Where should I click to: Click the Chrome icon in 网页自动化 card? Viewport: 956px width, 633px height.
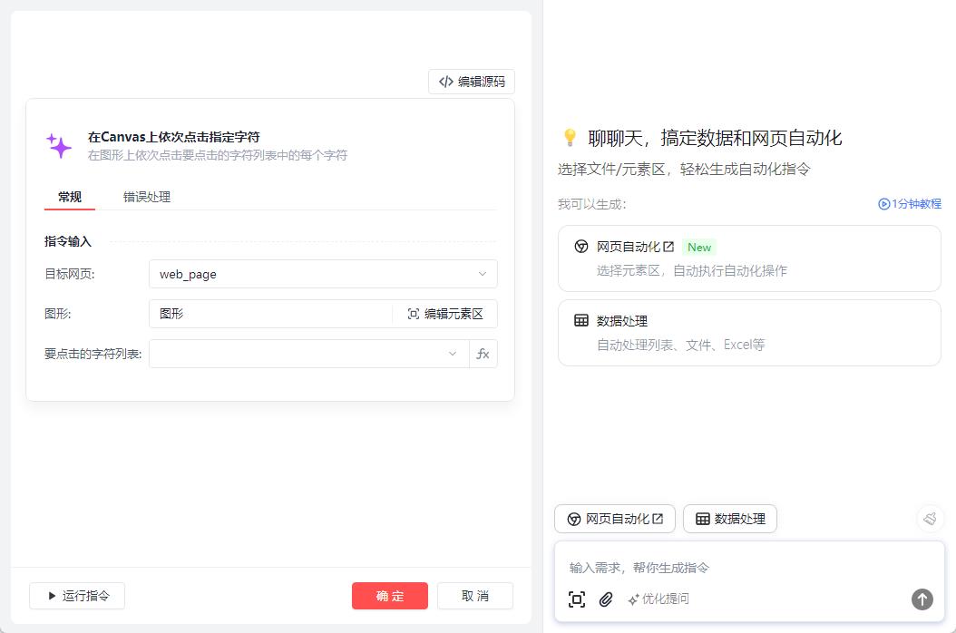click(581, 247)
